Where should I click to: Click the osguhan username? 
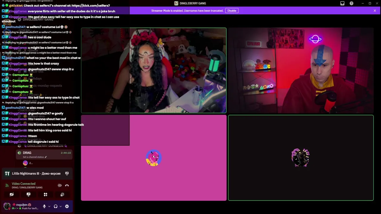(x=22, y=205)
